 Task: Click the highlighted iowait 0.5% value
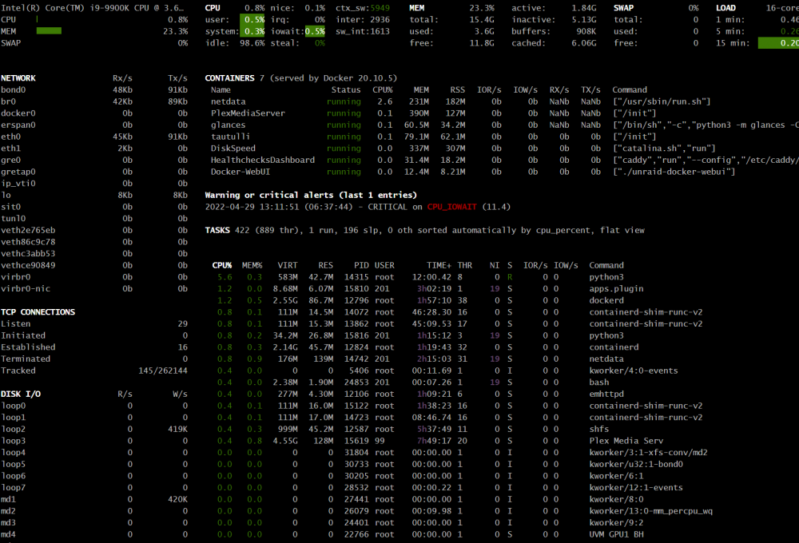pos(315,31)
